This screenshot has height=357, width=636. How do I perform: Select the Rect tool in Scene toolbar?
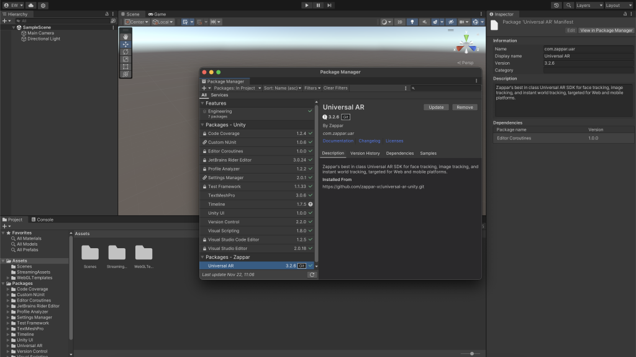(125, 67)
